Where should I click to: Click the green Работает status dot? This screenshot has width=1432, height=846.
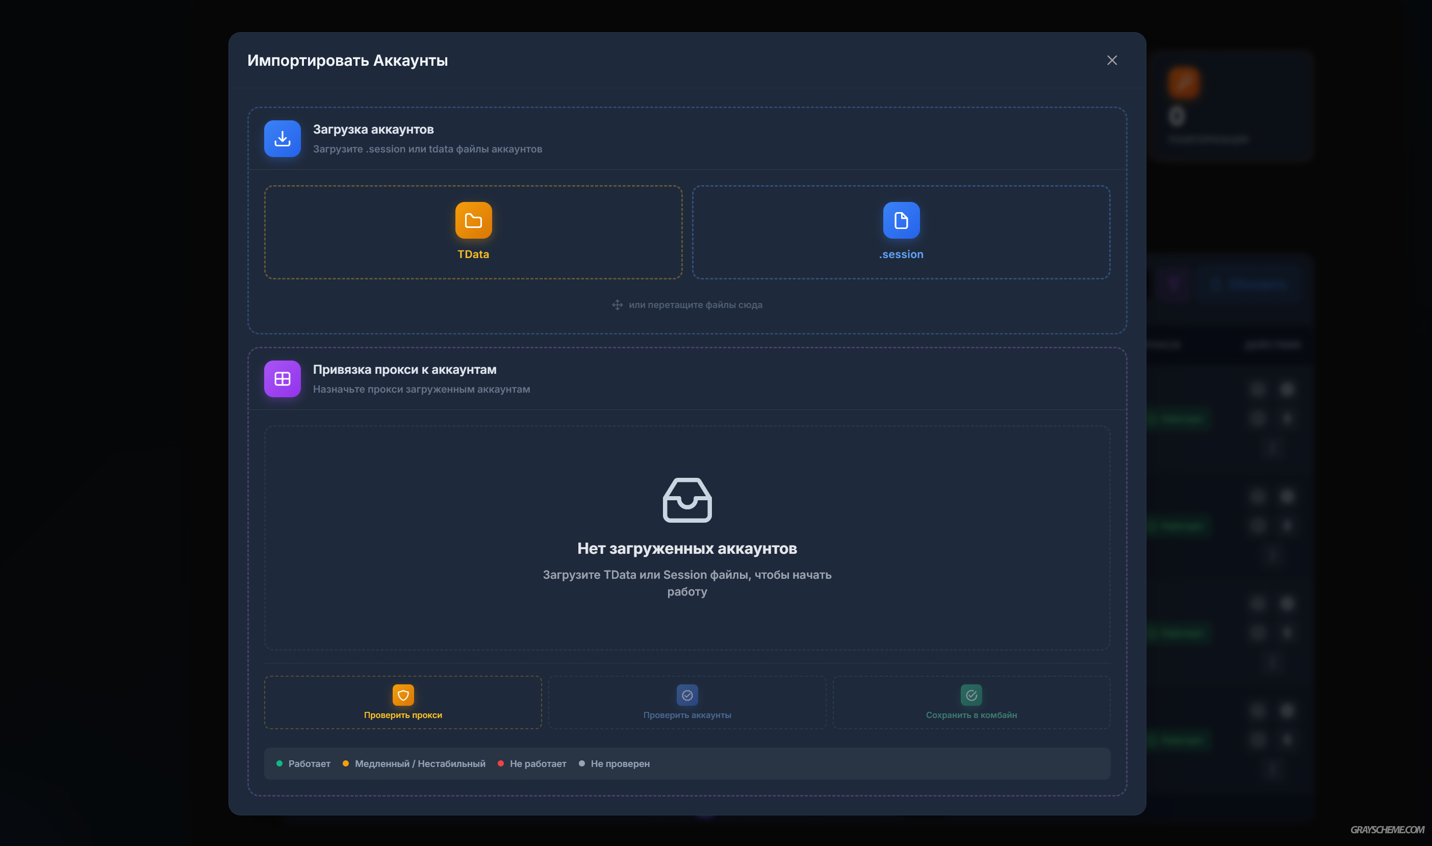(279, 763)
